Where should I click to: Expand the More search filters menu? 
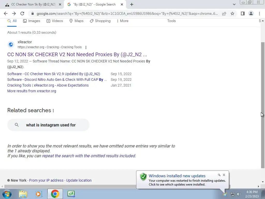click(123, 21)
